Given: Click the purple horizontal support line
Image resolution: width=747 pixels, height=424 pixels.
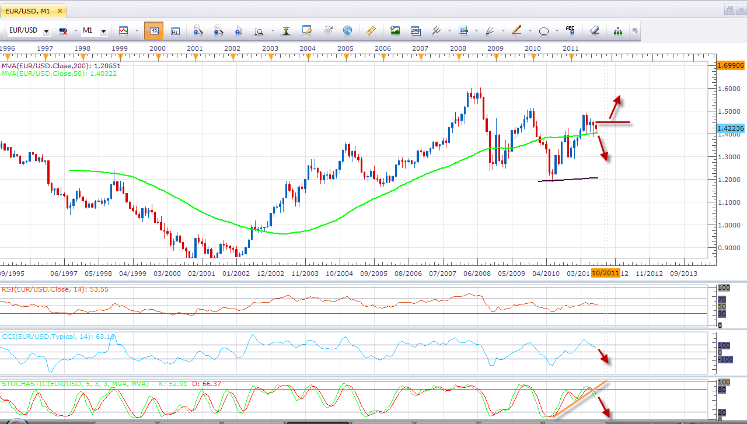Looking at the screenshot, I should (568, 179).
